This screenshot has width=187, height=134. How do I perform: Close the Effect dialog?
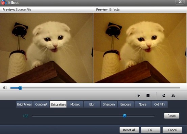(x=180, y=2)
